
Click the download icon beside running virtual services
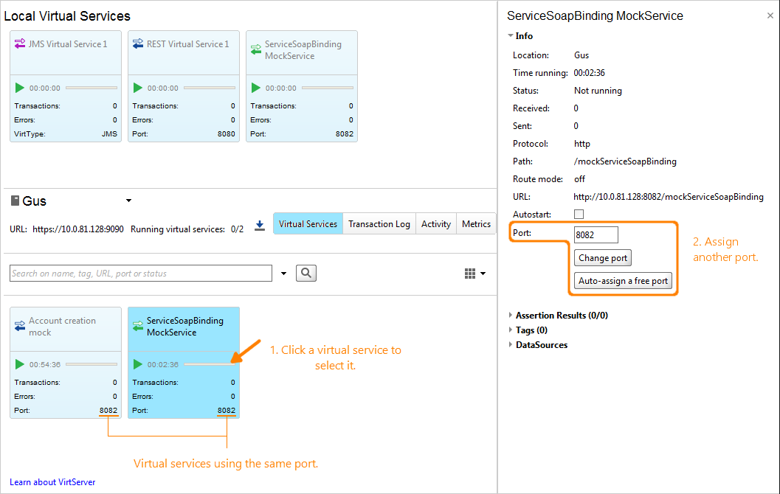pyautogui.click(x=260, y=226)
